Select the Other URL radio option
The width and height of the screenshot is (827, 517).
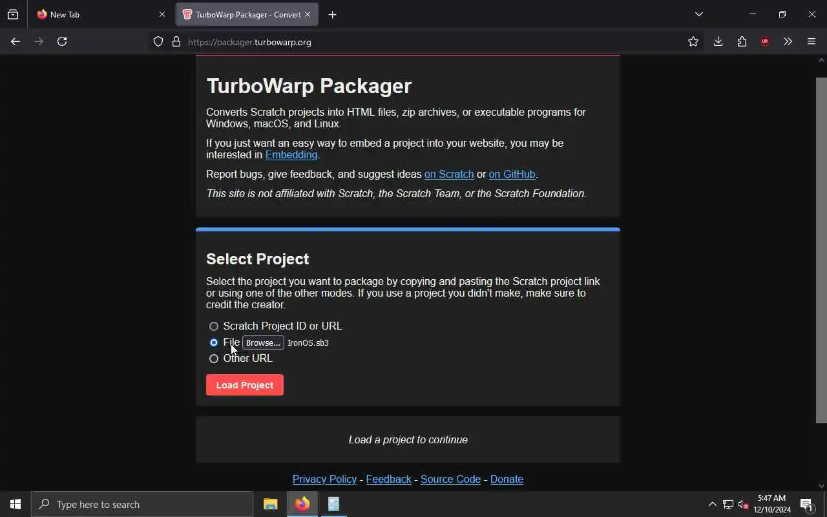click(214, 359)
